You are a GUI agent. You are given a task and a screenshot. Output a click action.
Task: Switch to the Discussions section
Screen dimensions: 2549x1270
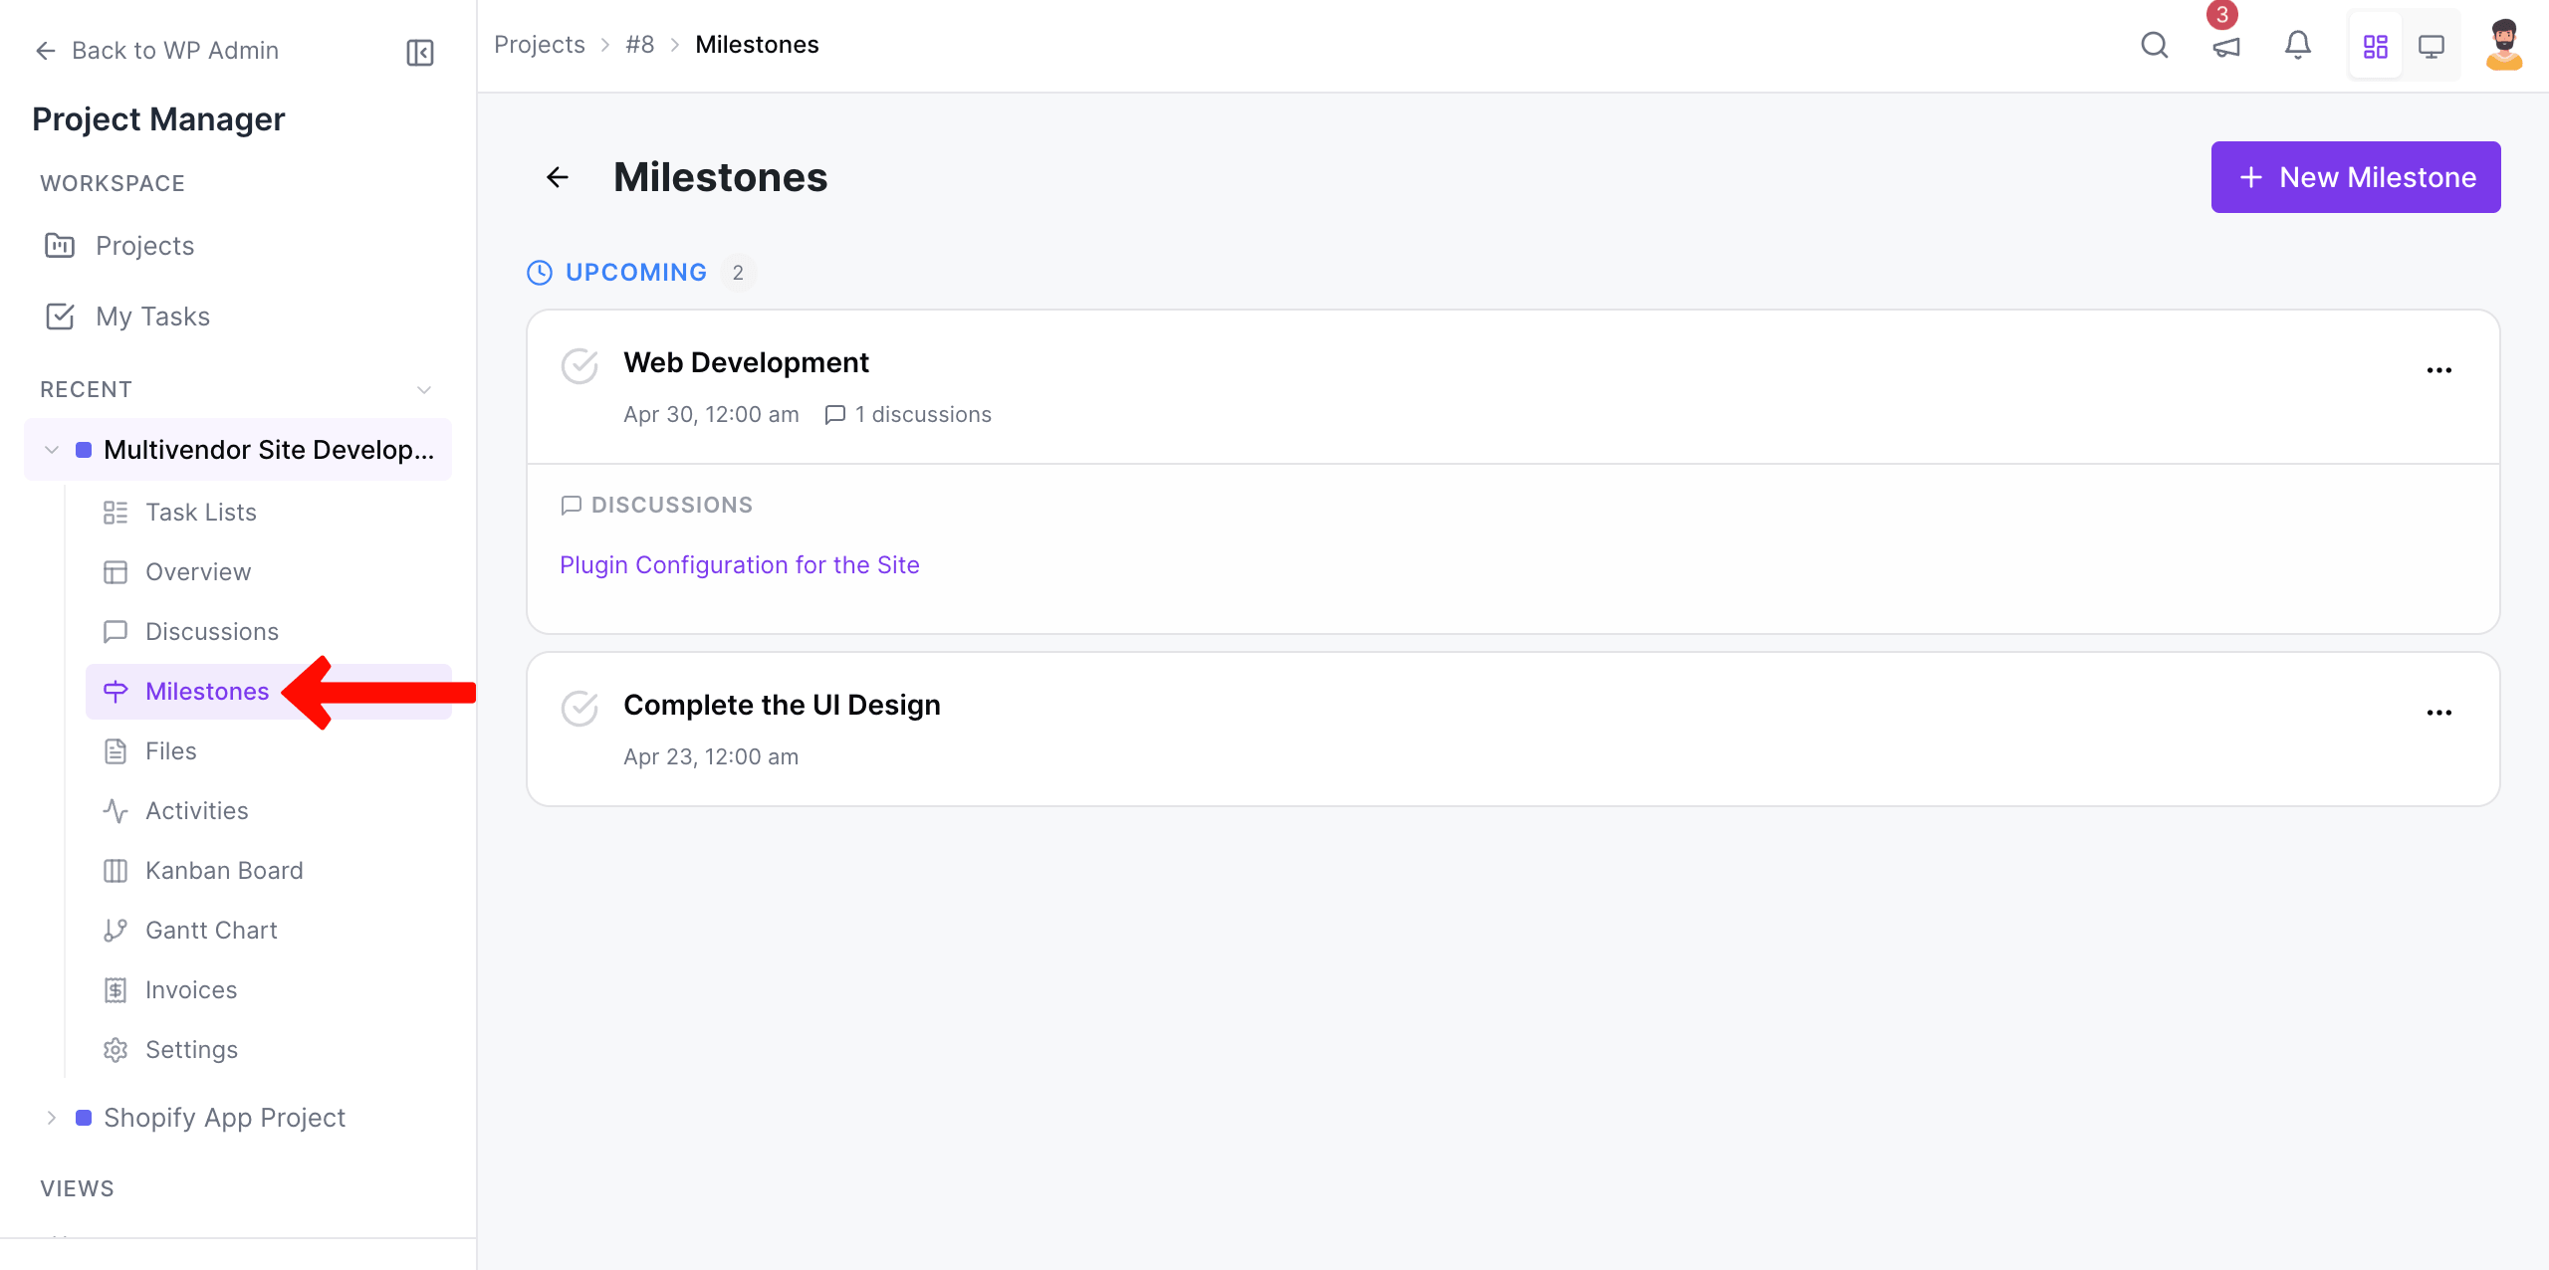[211, 631]
